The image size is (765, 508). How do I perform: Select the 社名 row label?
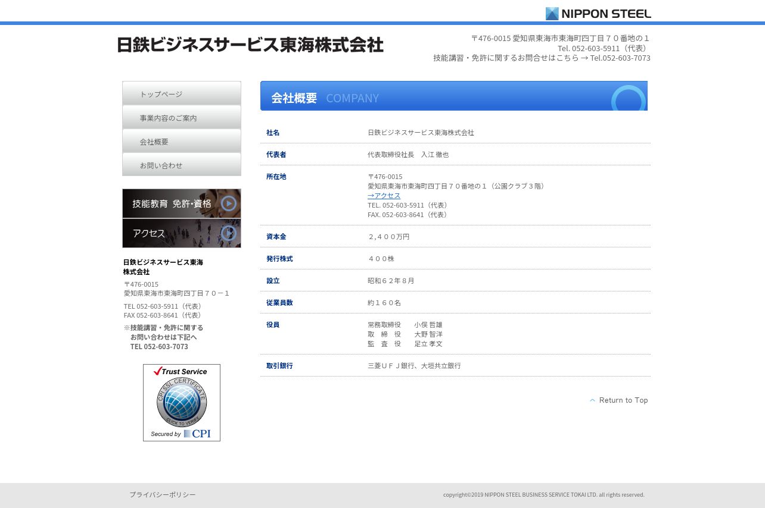tap(273, 133)
